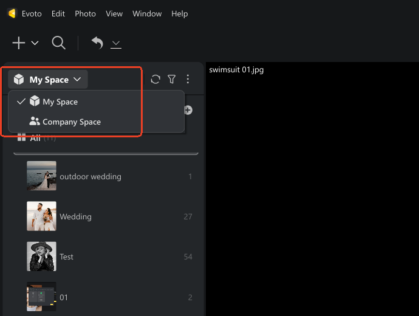Click the undo arrow icon
Image resolution: width=419 pixels, height=316 pixels.
pyautogui.click(x=97, y=43)
